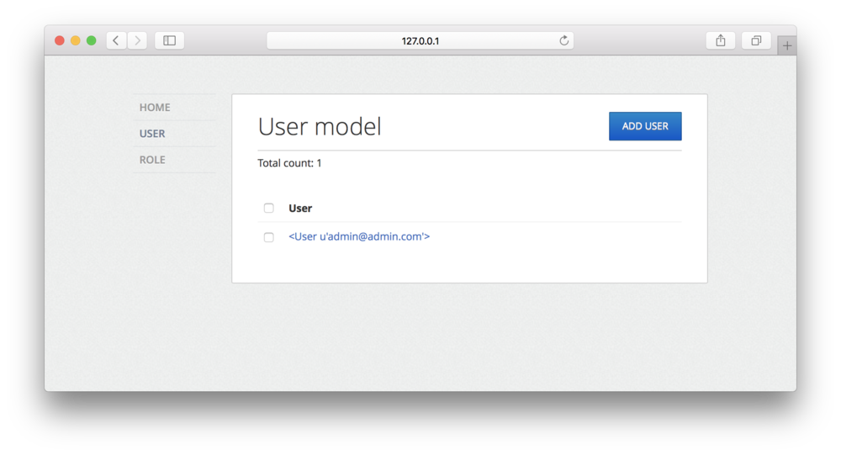Tick the checkbox beside admin@admin.com user
Viewport: 841px width, 455px height.
click(x=269, y=237)
